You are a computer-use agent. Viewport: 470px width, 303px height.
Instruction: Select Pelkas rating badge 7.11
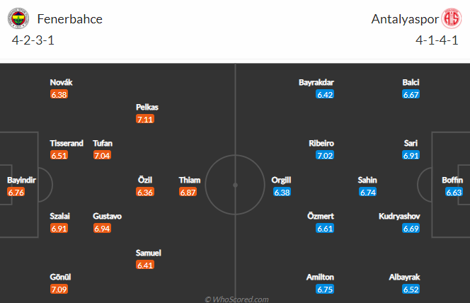(145, 119)
